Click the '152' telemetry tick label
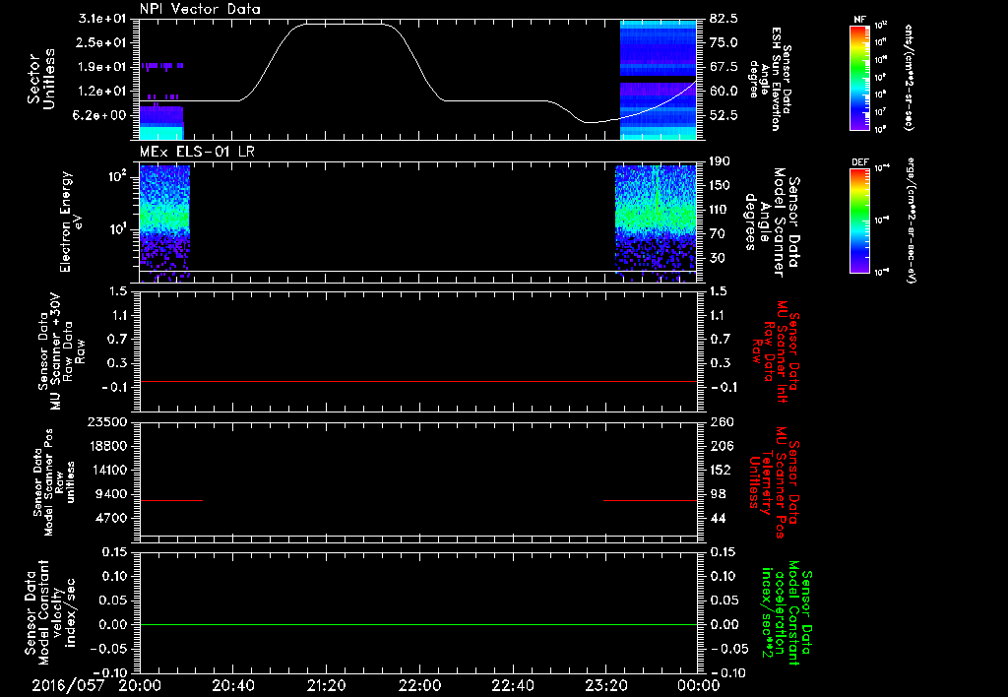 tap(722, 470)
